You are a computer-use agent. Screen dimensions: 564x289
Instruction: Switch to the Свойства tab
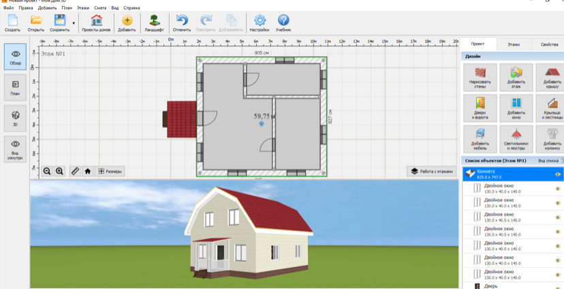(x=549, y=44)
